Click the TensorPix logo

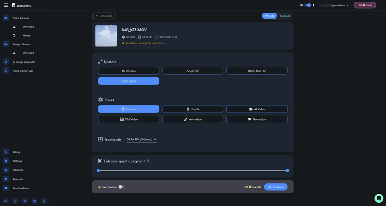tap(22, 5)
